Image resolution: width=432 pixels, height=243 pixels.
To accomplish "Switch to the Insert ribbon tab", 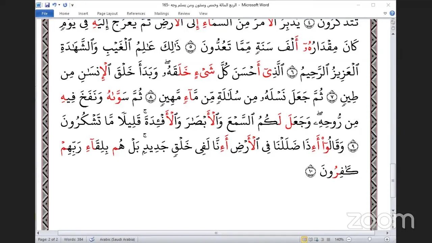I will click(83, 13).
